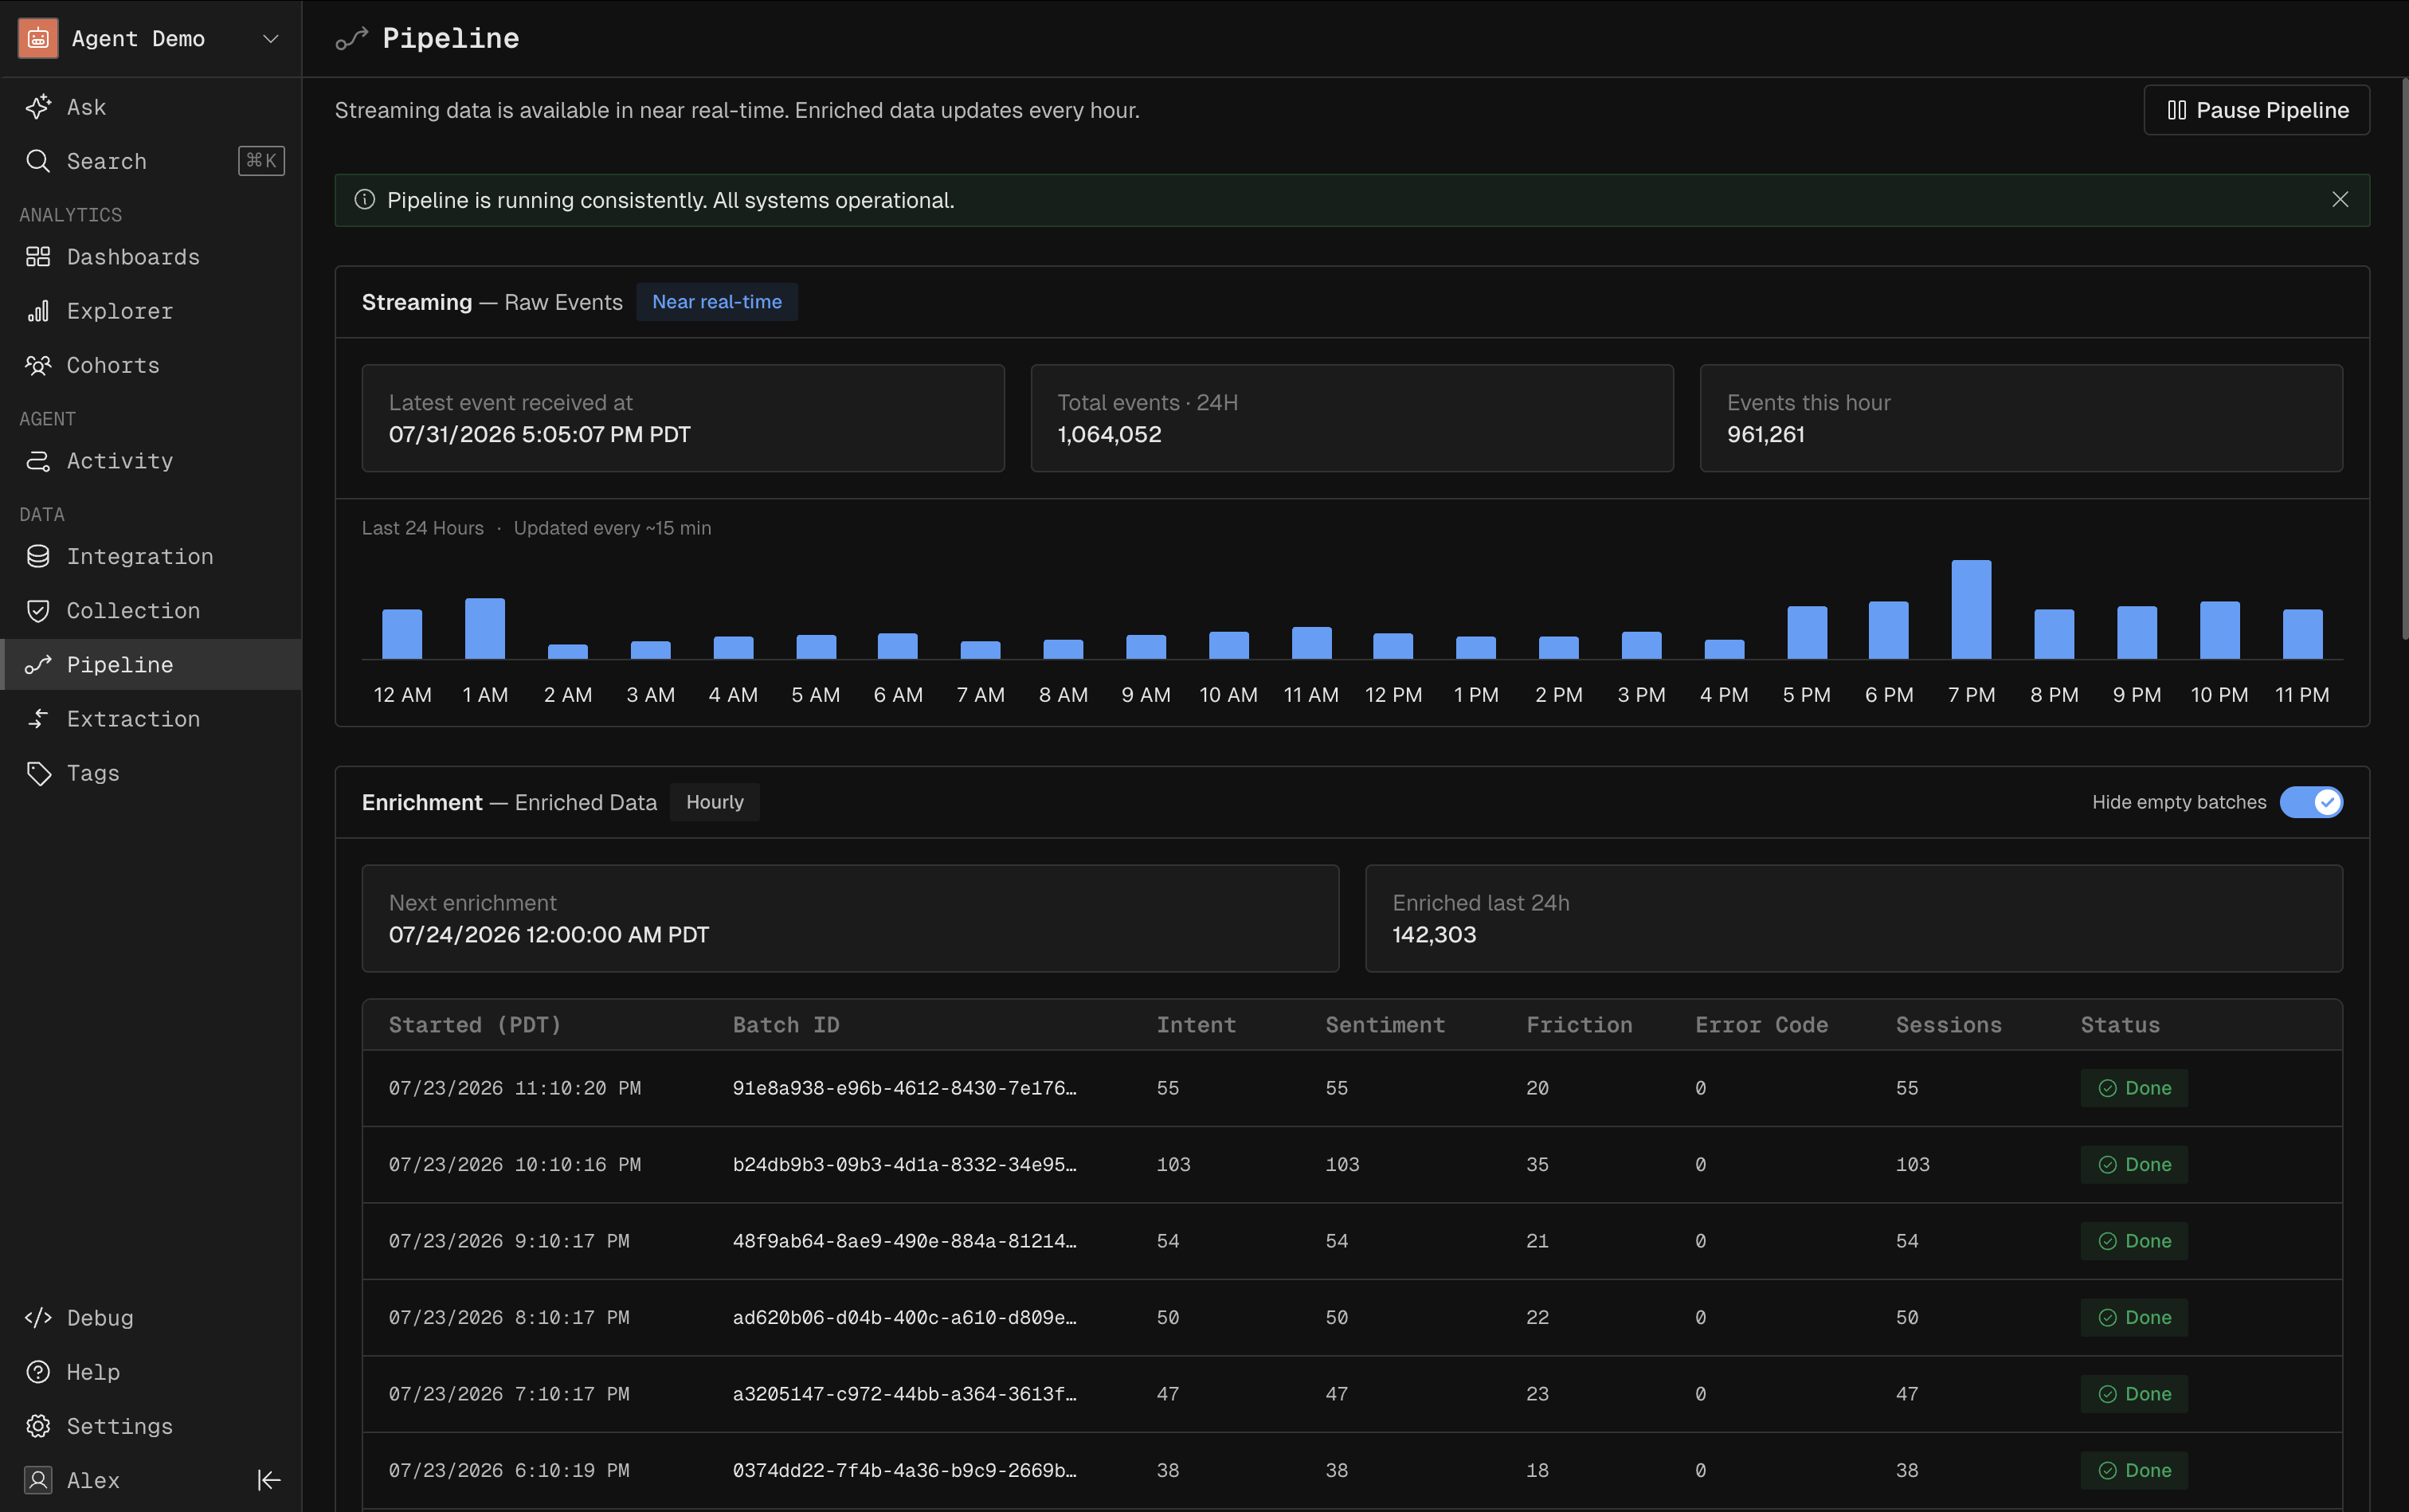Open the Debug code icon
2409x1512 pixels.
click(x=38, y=1317)
